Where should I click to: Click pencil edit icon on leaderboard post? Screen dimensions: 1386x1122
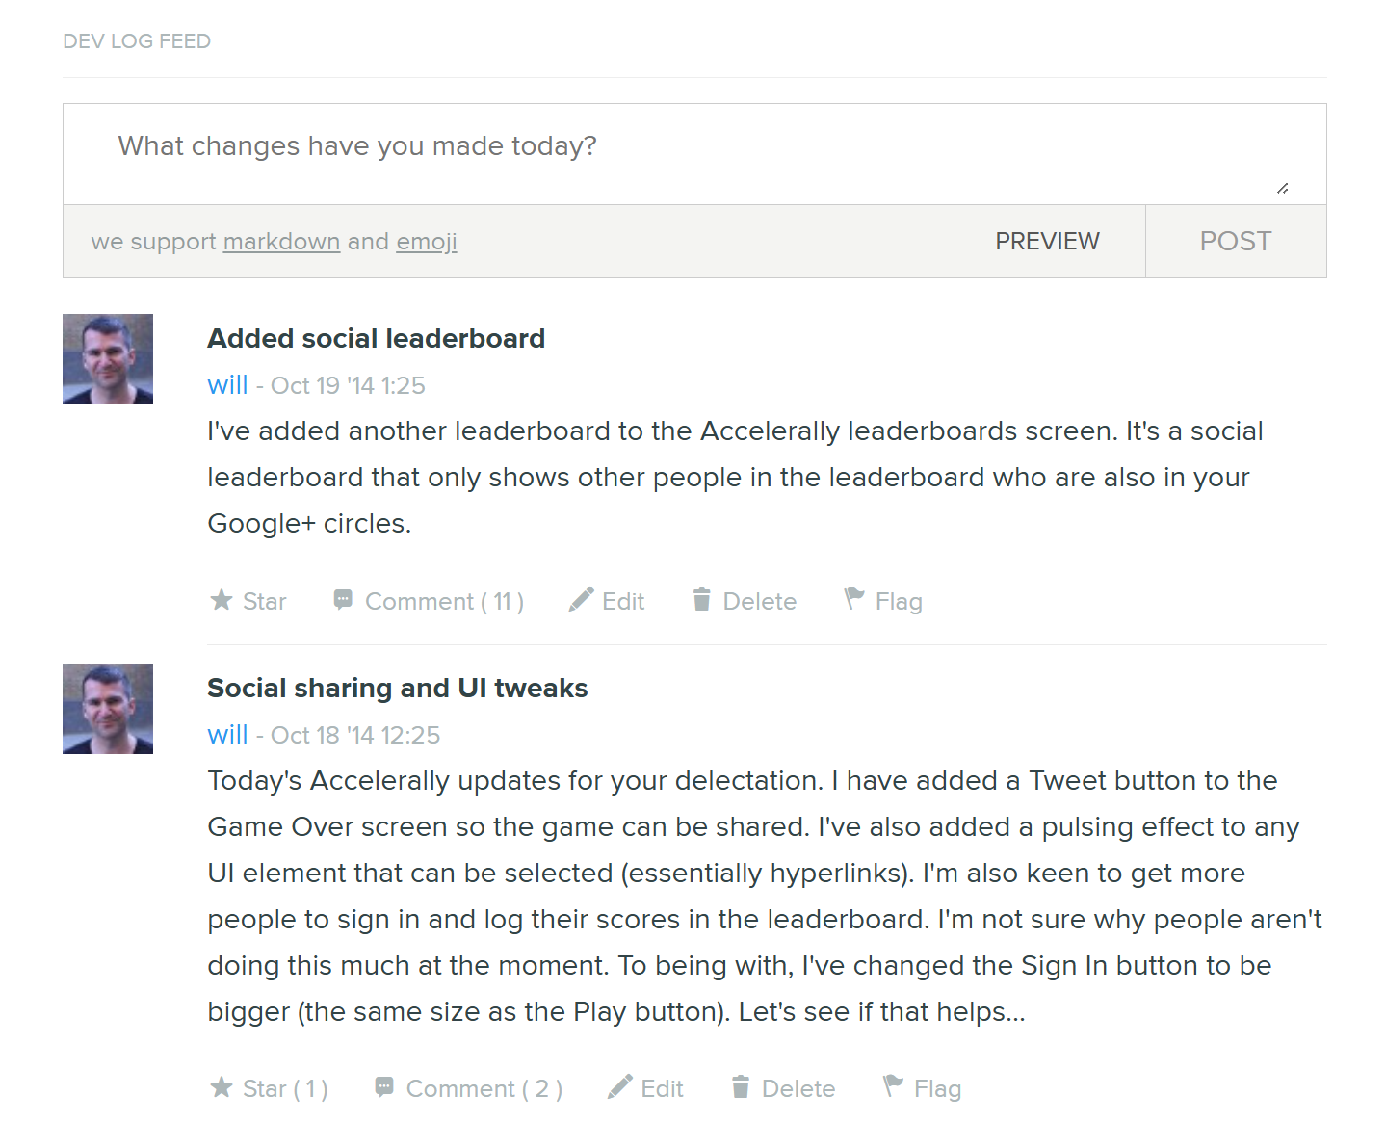(581, 600)
